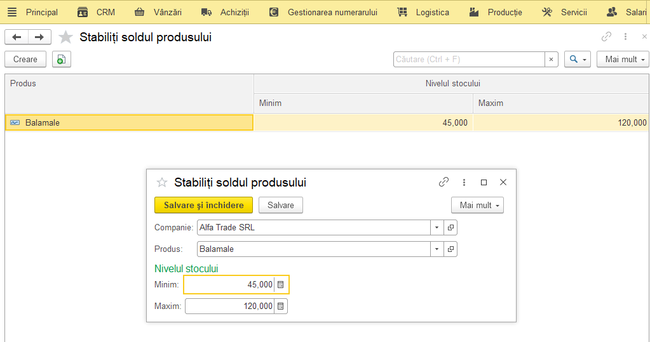This screenshot has height=342, width=650.
Task: Open the dialog's Mai mult menu
Action: 478,206
